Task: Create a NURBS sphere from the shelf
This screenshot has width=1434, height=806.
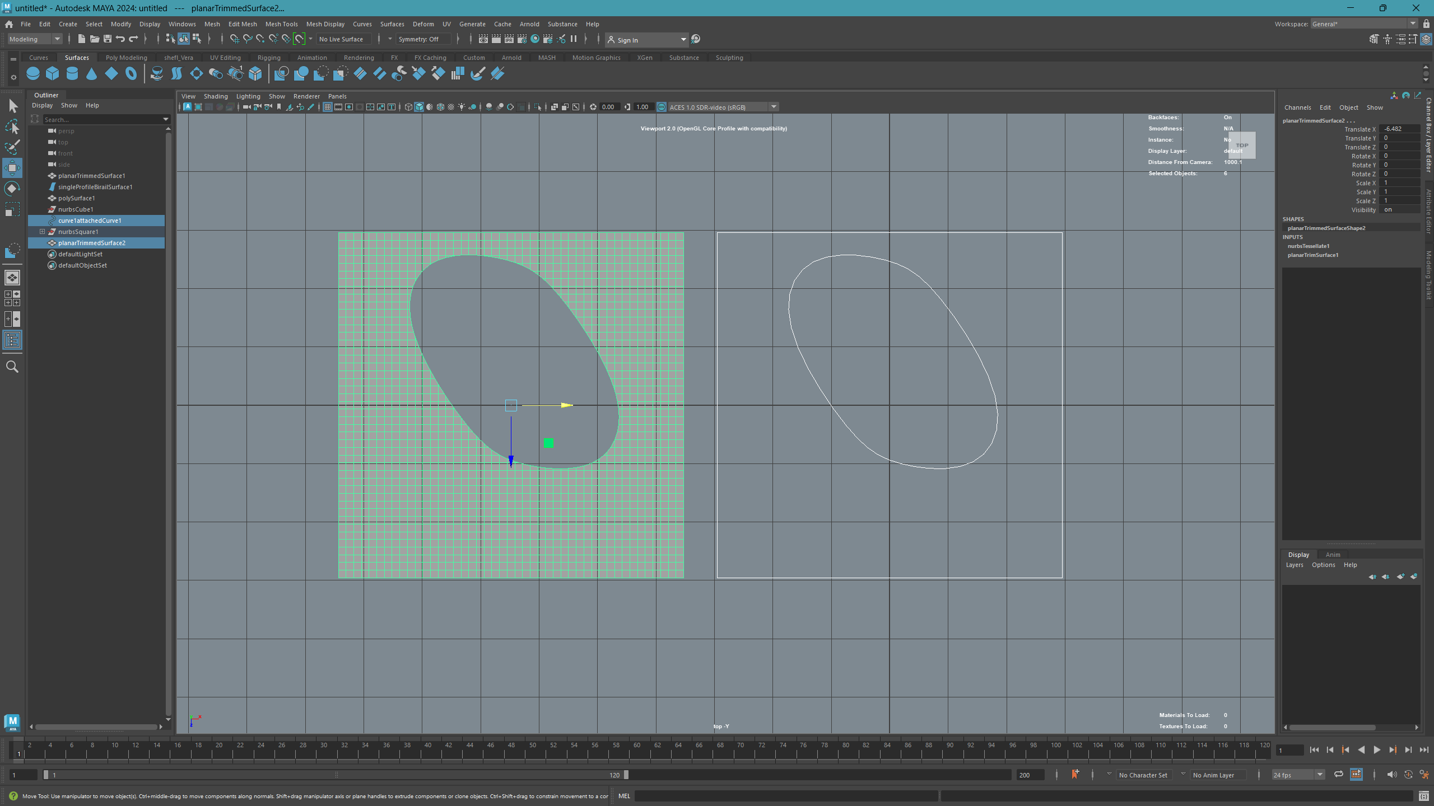Action: (x=33, y=73)
